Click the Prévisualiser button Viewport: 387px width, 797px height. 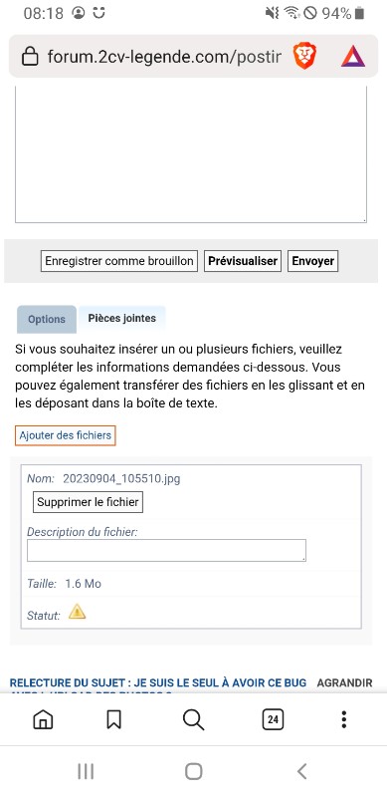[x=243, y=261]
